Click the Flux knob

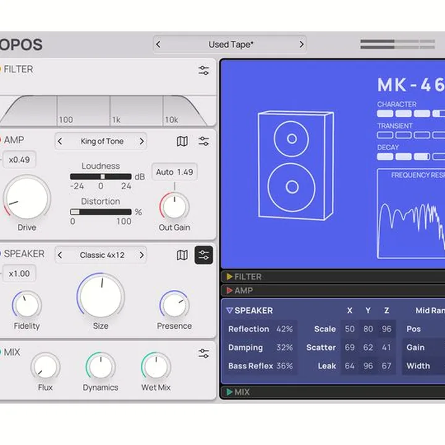45,367
